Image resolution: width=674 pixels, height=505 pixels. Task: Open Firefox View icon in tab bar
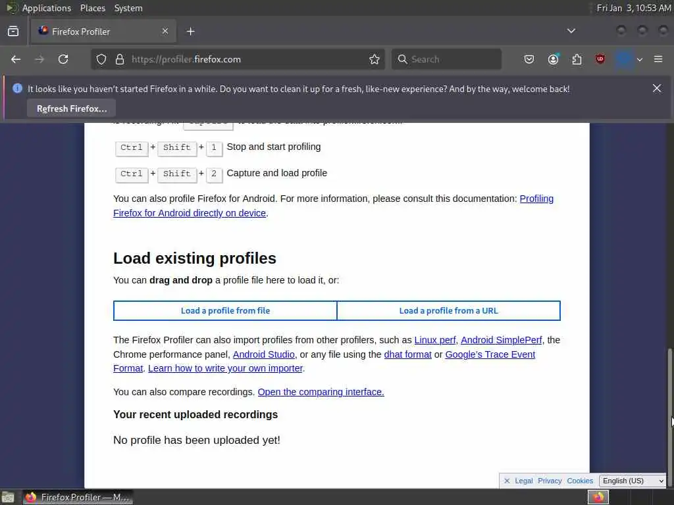pos(13,32)
